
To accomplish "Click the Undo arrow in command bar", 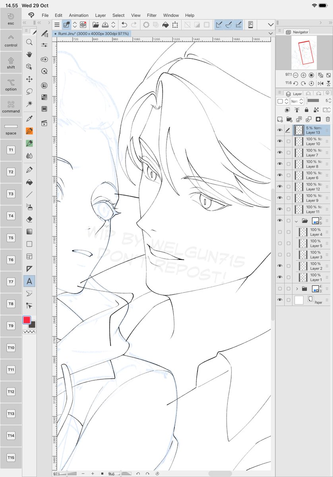I will click(x=124, y=25).
